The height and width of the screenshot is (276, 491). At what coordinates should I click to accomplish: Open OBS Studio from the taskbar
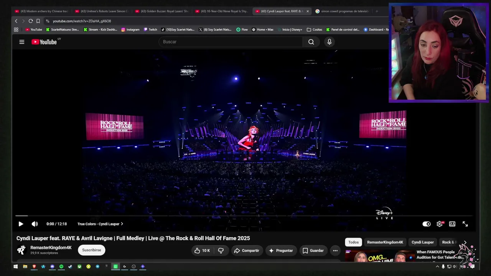tap(133, 266)
